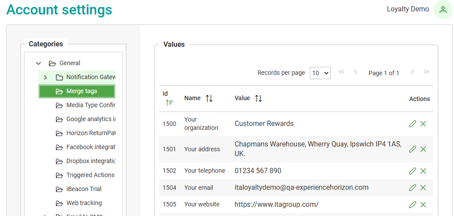Open Records per page dropdown
The image size is (454, 216).
click(x=320, y=73)
